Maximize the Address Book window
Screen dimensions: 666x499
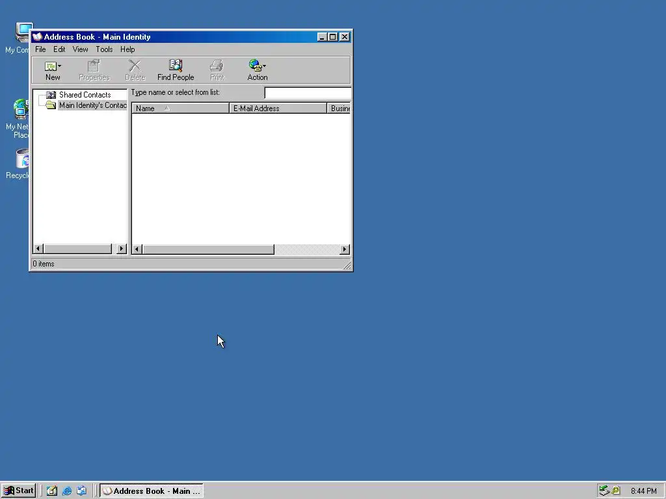click(333, 37)
